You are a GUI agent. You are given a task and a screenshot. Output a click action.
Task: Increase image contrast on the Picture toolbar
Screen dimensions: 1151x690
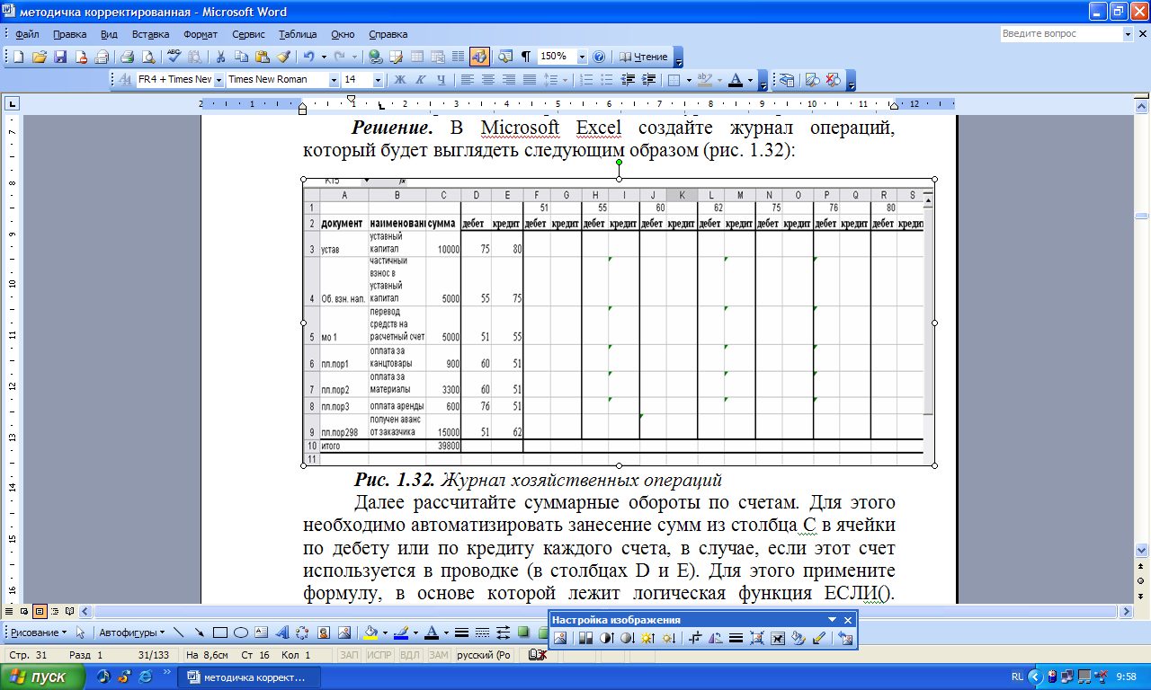[x=606, y=638]
